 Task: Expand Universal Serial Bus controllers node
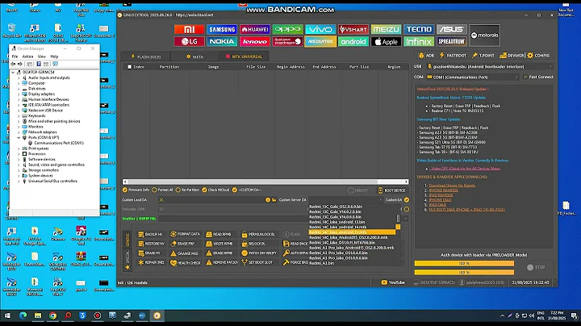click(19, 181)
